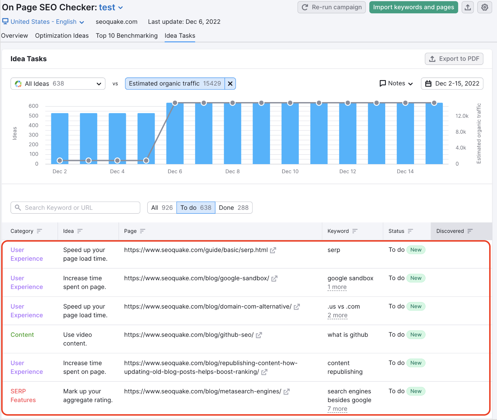This screenshot has width=497, height=420.
Task: Sort by Page column icon
Action: point(143,231)
